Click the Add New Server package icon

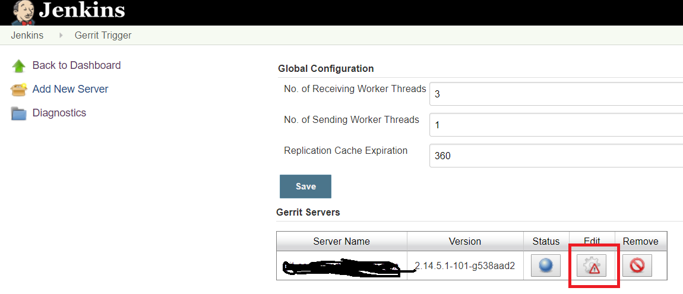(x=19, y=90)
